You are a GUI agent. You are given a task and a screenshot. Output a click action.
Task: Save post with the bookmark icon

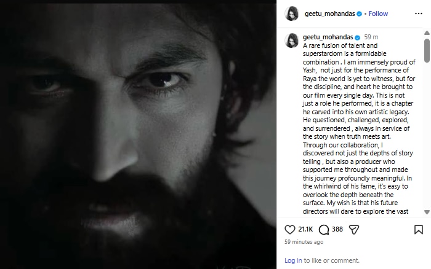419,230
